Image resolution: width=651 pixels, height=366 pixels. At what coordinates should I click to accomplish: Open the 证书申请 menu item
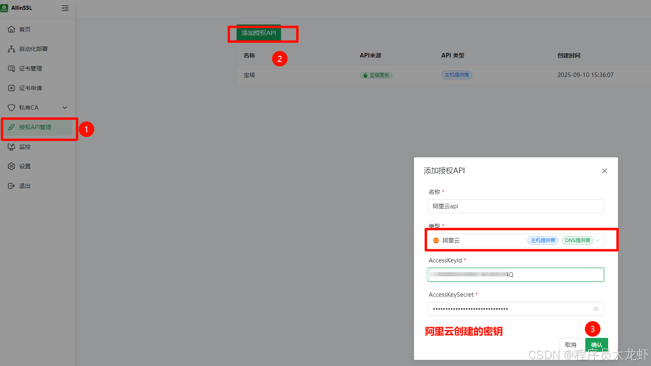pos(38,88)
